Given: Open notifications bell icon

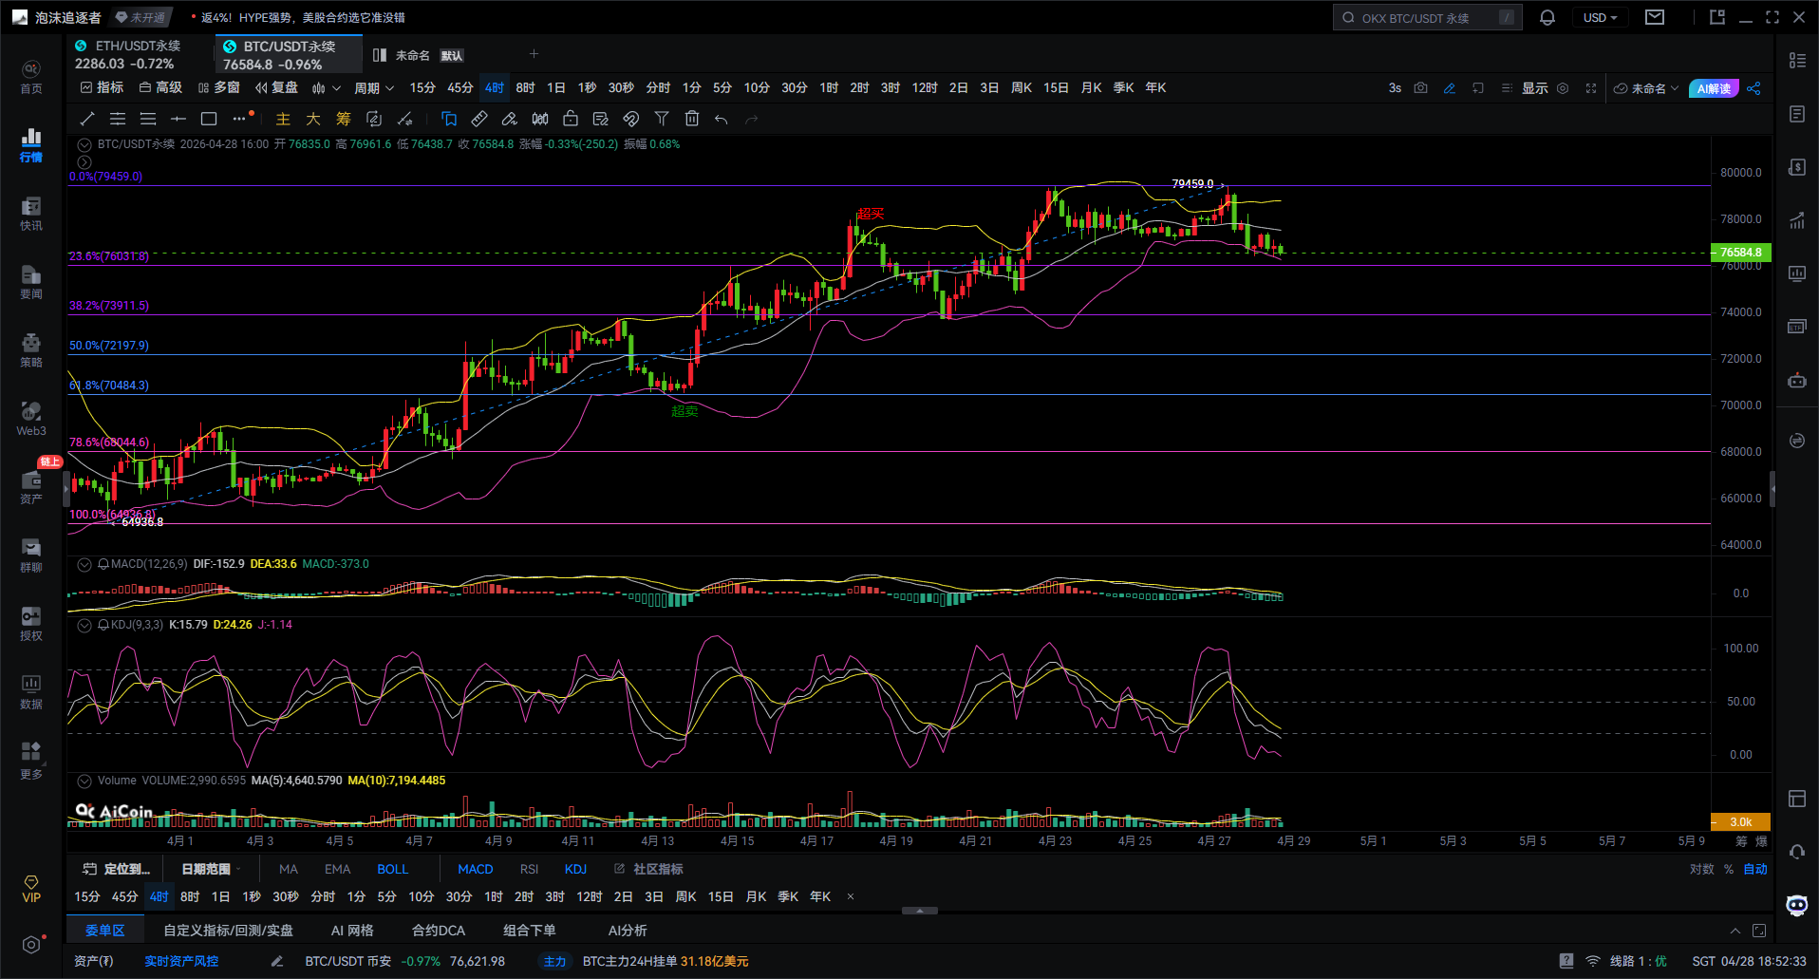Looking at the screenshot, I should [x=1547, y=18].
